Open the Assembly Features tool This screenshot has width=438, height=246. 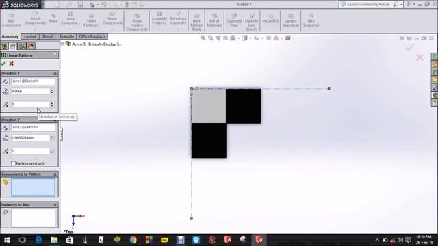pos(159,18)
